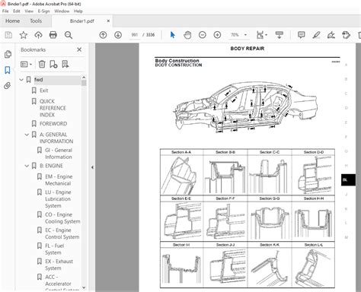The height and width of the screenshot is (292, 361).
Task: Collapse the A: GENERAL INFORMATION bookmark
Action: [x=27, y=135]
